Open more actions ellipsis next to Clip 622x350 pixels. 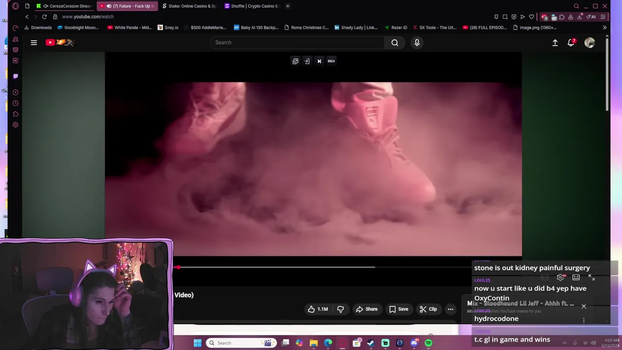(x=450, y=309)
